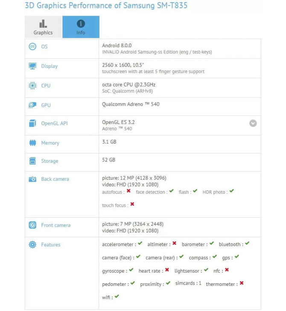
Task: Click Qualcomm Adreno 540 GPU value
Action: 131,104
